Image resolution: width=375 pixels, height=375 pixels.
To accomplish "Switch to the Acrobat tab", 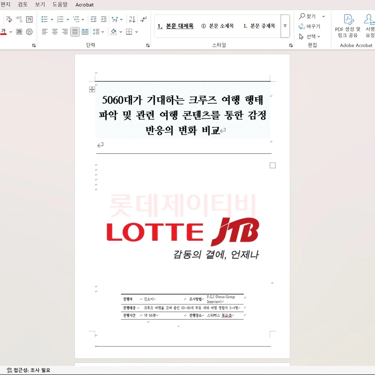I will (85, 5).
